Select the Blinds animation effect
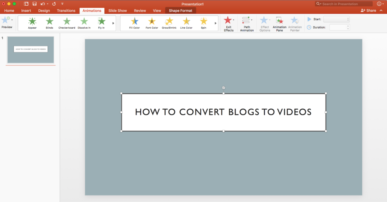This screenshot has width=387, height=202. 50,23
